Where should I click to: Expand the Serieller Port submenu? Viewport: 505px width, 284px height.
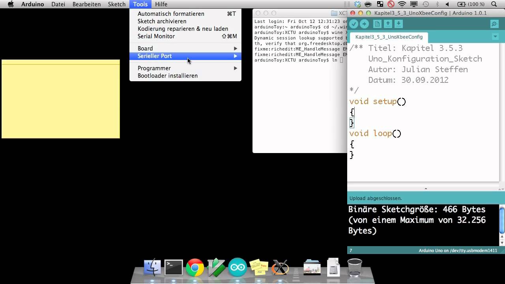pos(185,56)
